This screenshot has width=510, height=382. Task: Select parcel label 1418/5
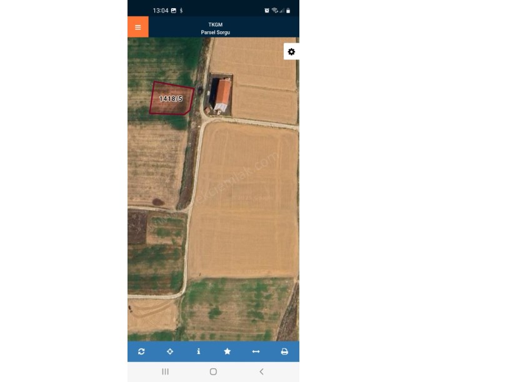tap(171, 99)
